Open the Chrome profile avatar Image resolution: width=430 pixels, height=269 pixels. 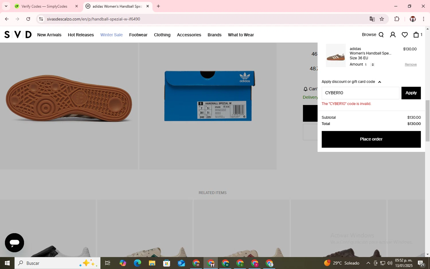413,19
